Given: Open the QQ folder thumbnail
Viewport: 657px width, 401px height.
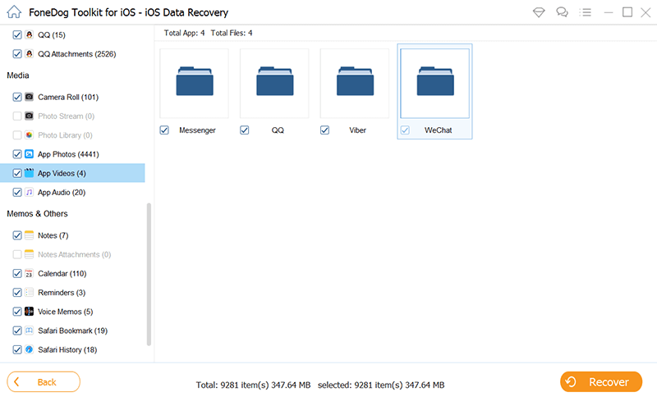Looking at the screenshot, I should coord(274,84).
